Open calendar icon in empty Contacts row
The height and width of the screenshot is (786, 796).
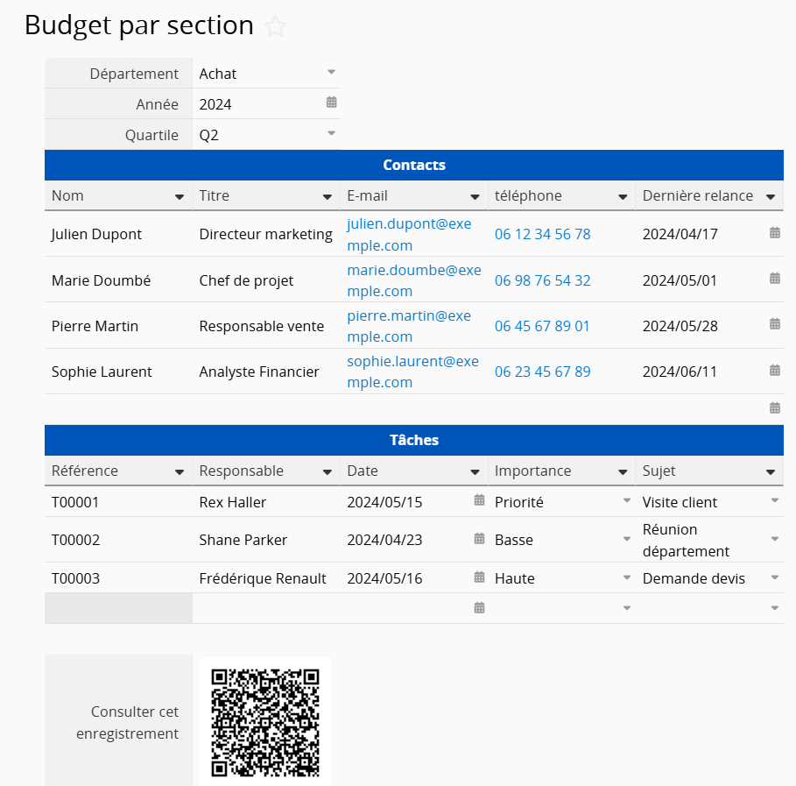coord(775,407)
